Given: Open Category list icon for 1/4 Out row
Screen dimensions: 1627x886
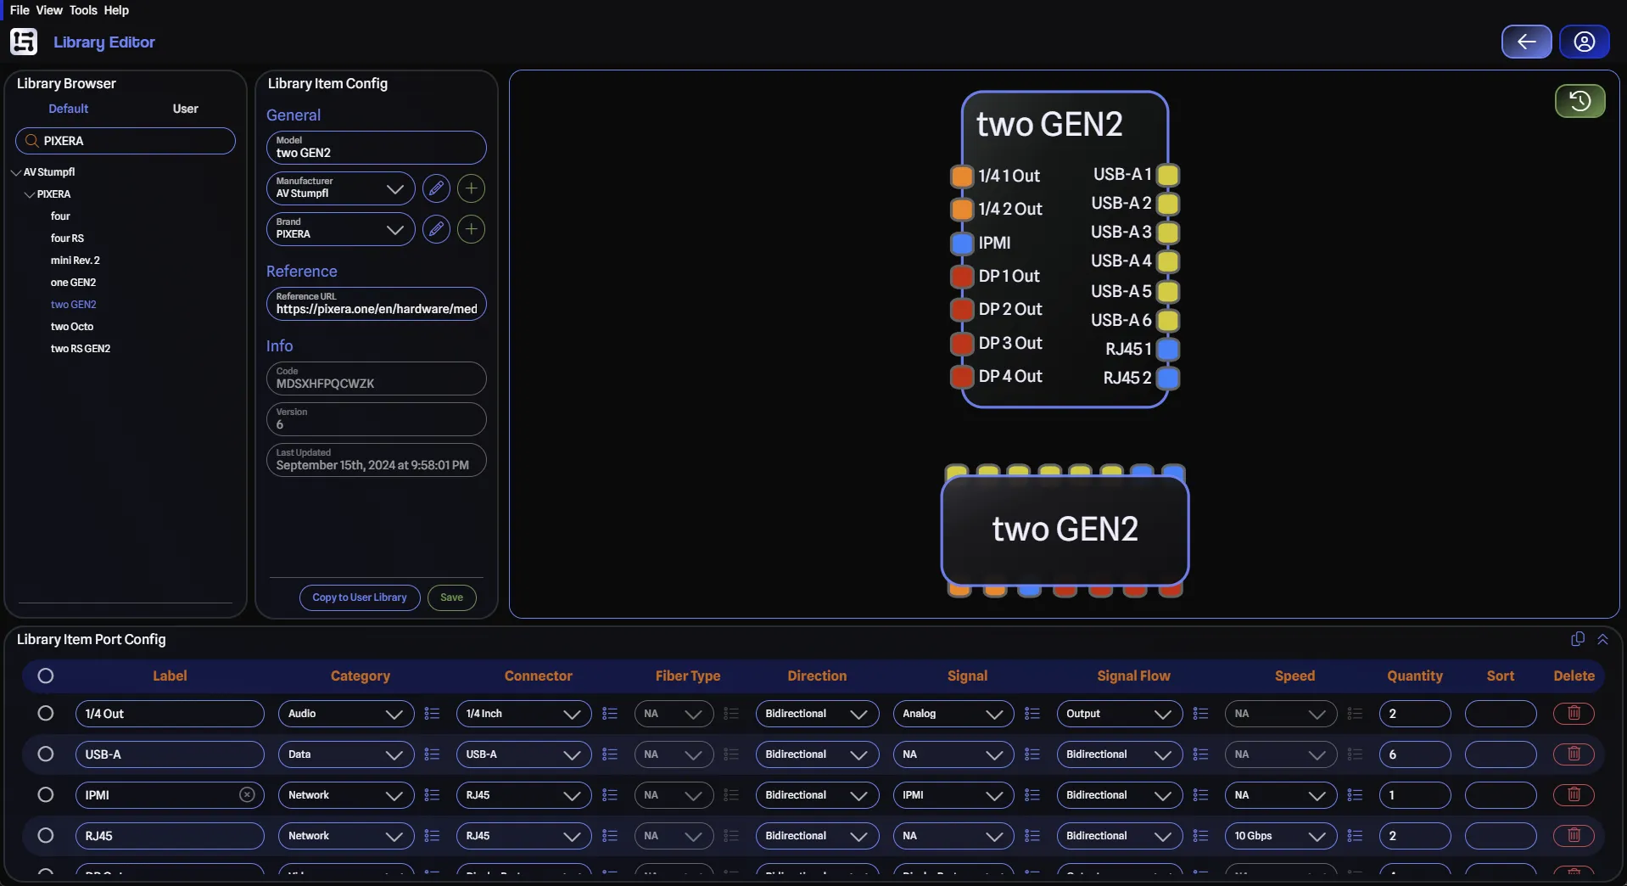Looking at the screenshot, I should (432, 714).
